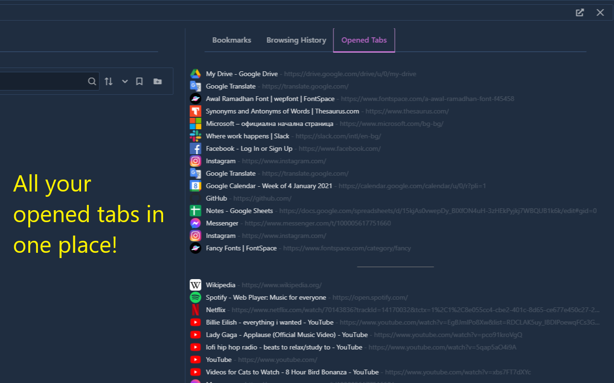
Task: Open the Wikipedia tab entry
Action: point(221,285)
